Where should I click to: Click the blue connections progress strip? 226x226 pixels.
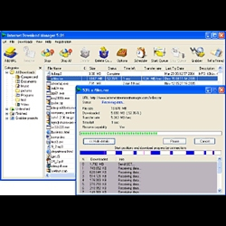151,153
